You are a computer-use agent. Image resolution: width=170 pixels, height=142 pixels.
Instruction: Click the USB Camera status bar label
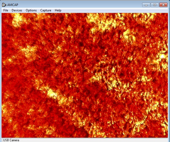(x=11, y=140)
